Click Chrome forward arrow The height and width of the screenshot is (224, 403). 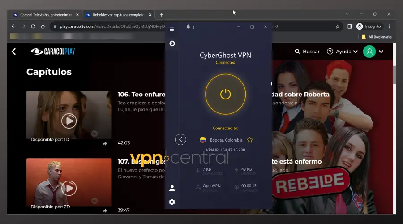[23, 26]
